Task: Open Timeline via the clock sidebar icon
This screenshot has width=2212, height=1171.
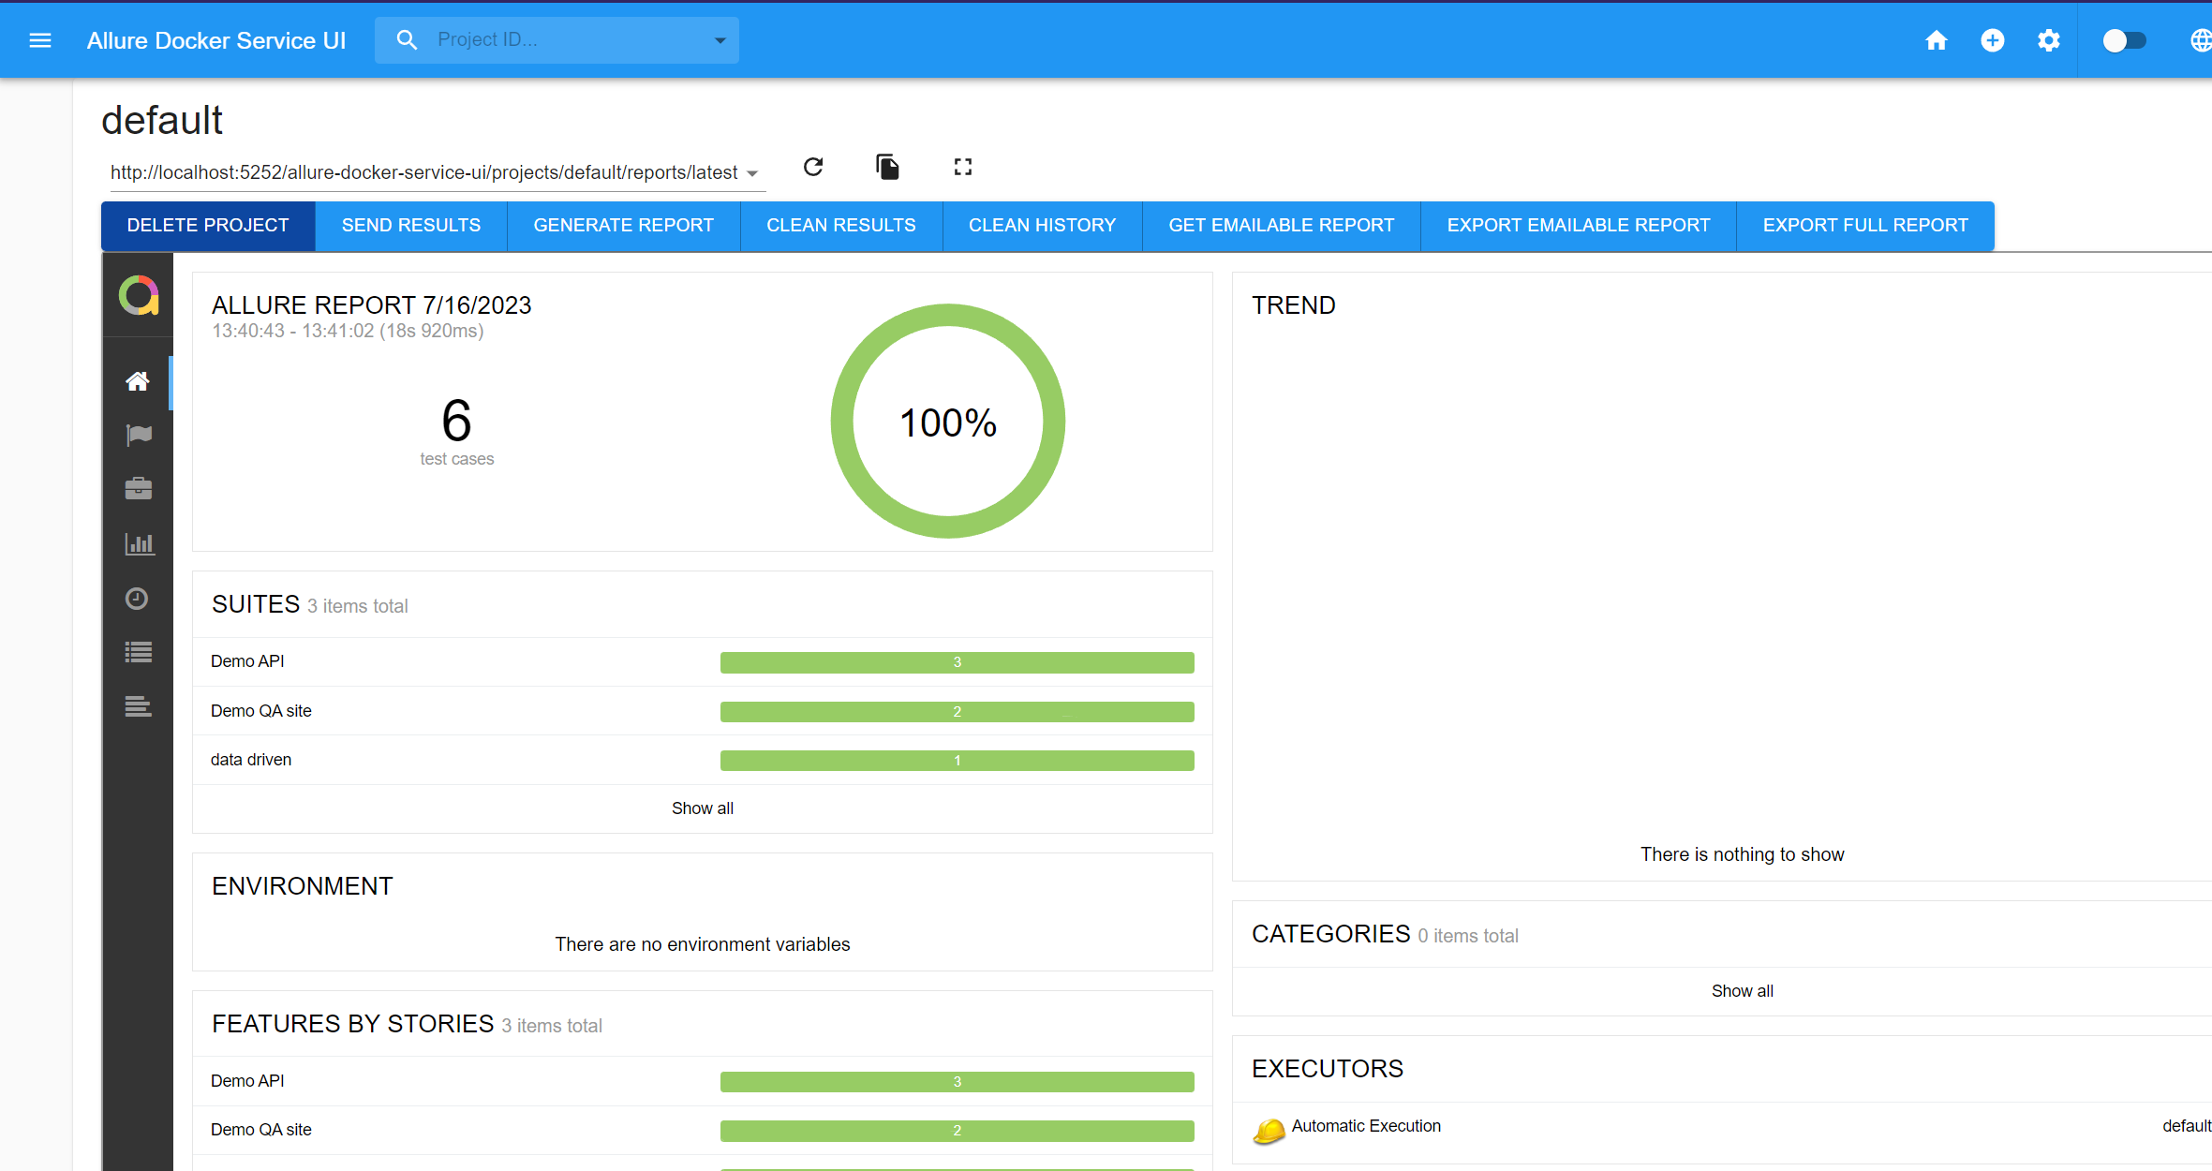Action: click(x=138, y=598)
